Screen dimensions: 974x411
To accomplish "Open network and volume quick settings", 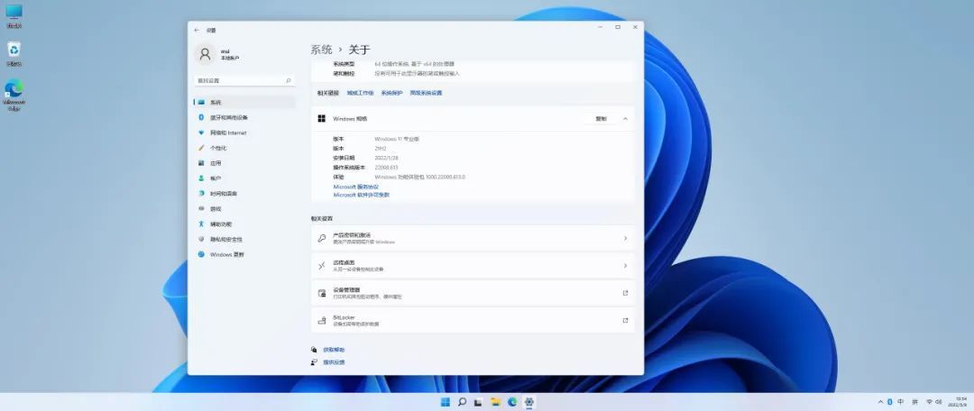I will pyautogui.click(x=933, y=402).
